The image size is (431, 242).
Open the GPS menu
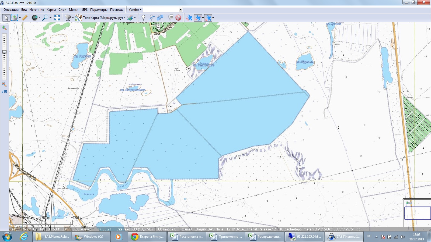click(x=85, y=10)
